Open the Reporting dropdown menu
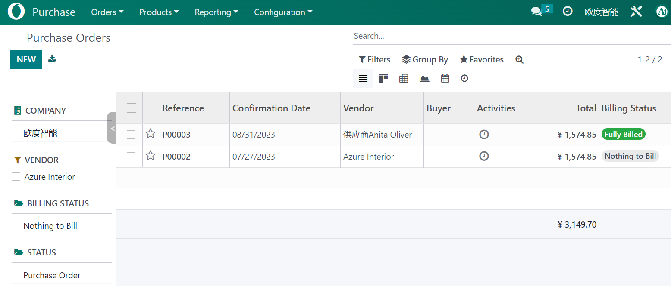Viewport: 671px width, 286px height. [216, 12]
